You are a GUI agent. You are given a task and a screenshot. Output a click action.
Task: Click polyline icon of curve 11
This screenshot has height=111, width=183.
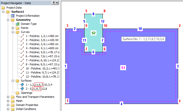(22, 72)
